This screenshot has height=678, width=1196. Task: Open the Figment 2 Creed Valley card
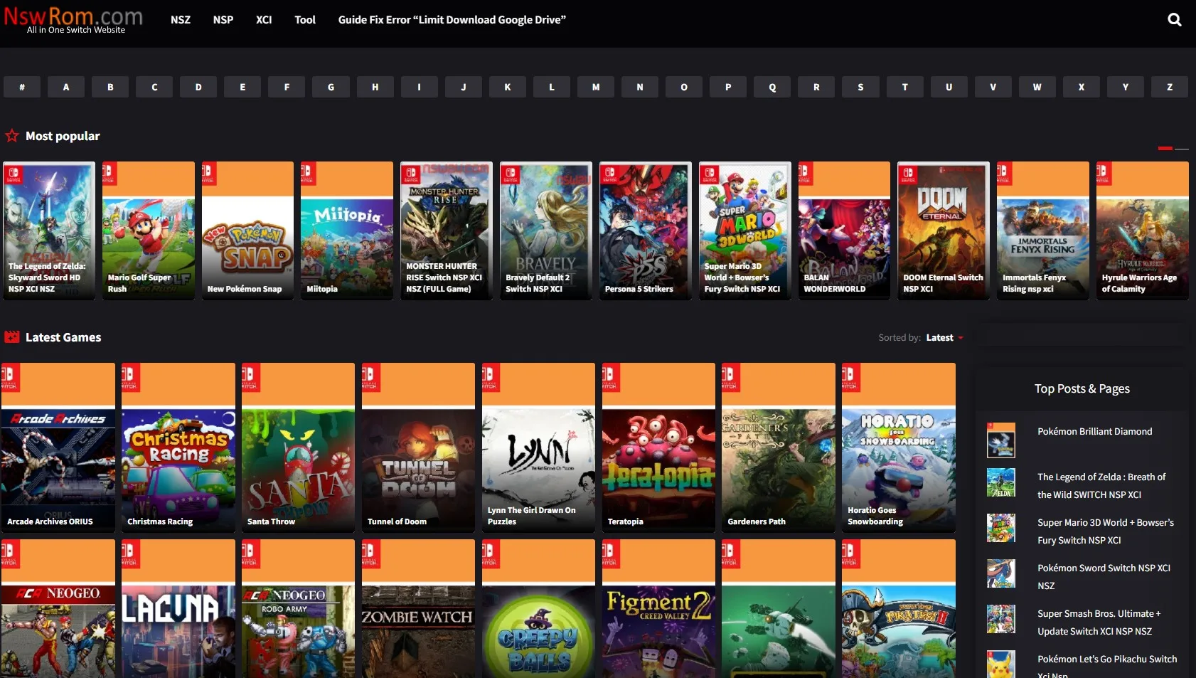click(x=658, y=609)
